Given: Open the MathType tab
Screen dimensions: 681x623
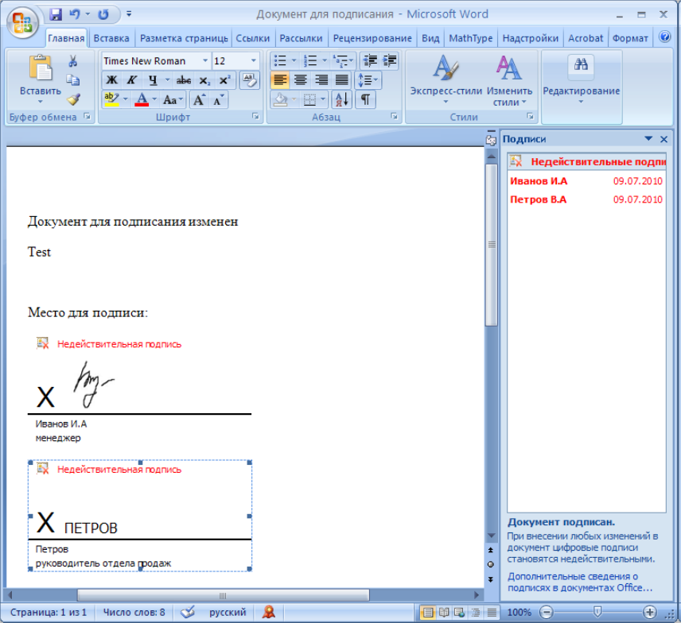Looking at the screenshot, I should tap(471, 38).
